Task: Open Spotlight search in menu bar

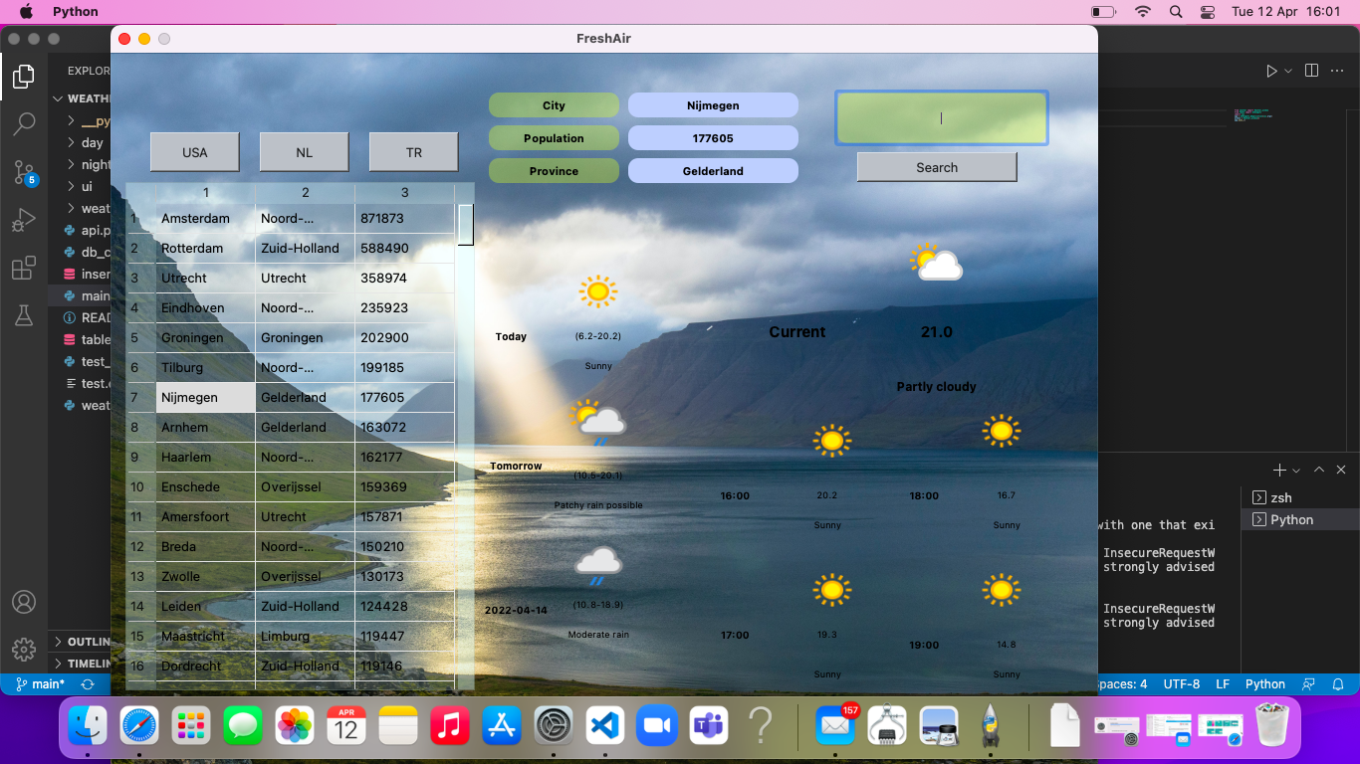Action: point(1176,12)
